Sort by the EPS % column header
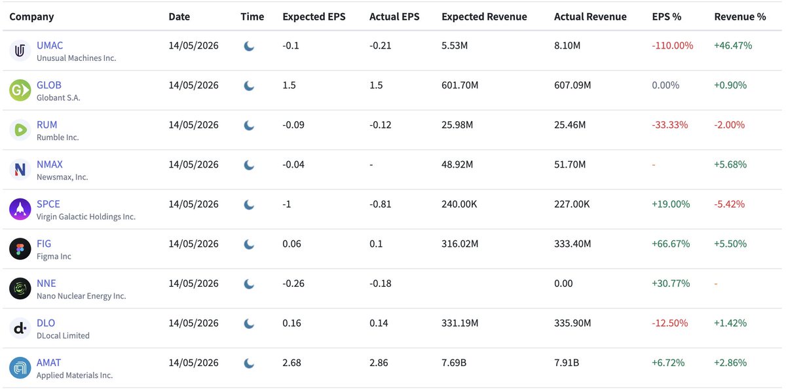786x389 pixels. pos(667,17)
